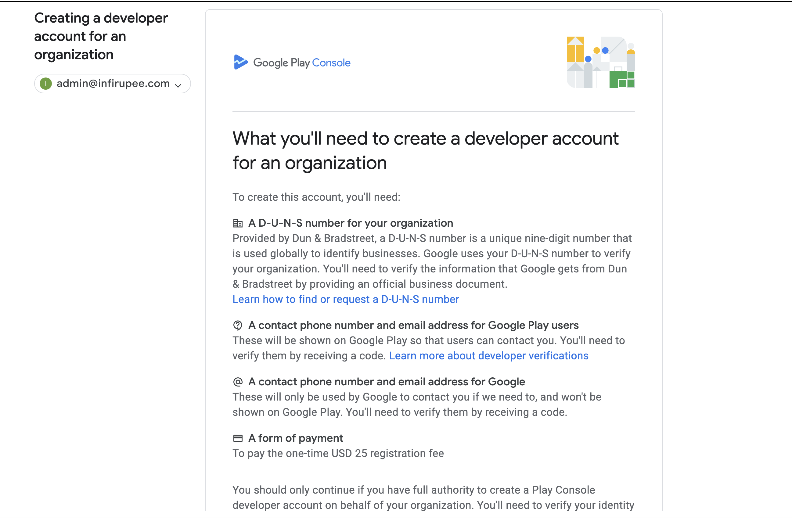The image size is (792, 518).
Task: Open the admin@infirupee.com account dropdown
Action: 112,84
